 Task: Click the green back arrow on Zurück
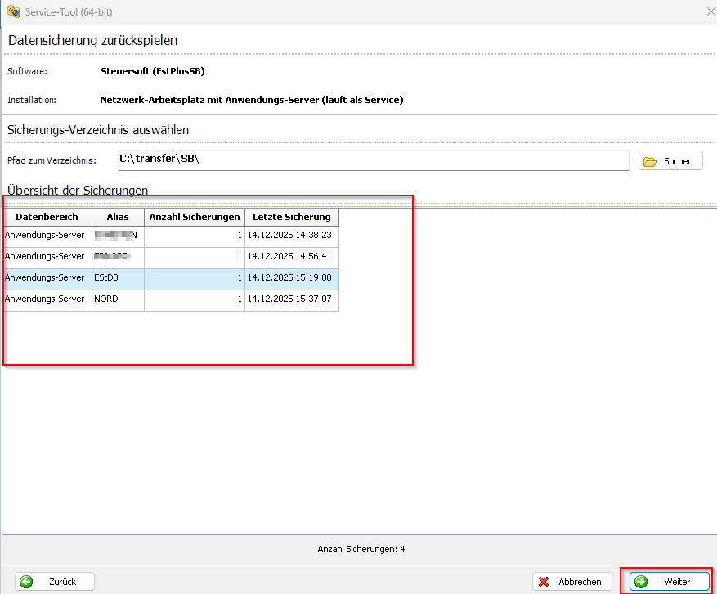pyautogui.click(x=26, y=582)
